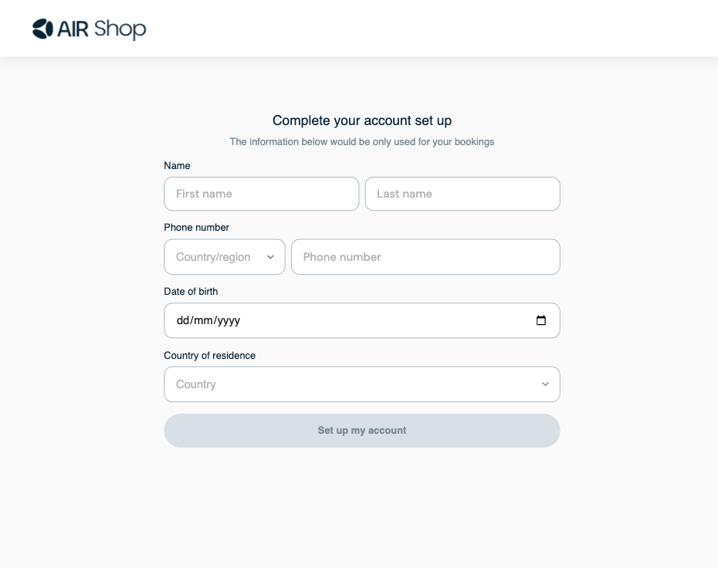The width and height of the screenshot is (718, 568).
Task: Click the Country of residence label
Action: tap(209, 356)
